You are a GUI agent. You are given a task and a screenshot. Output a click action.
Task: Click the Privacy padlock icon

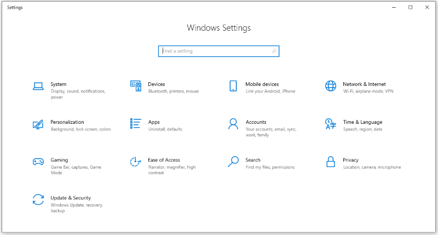pyautogui.click(x=331, y=162)
